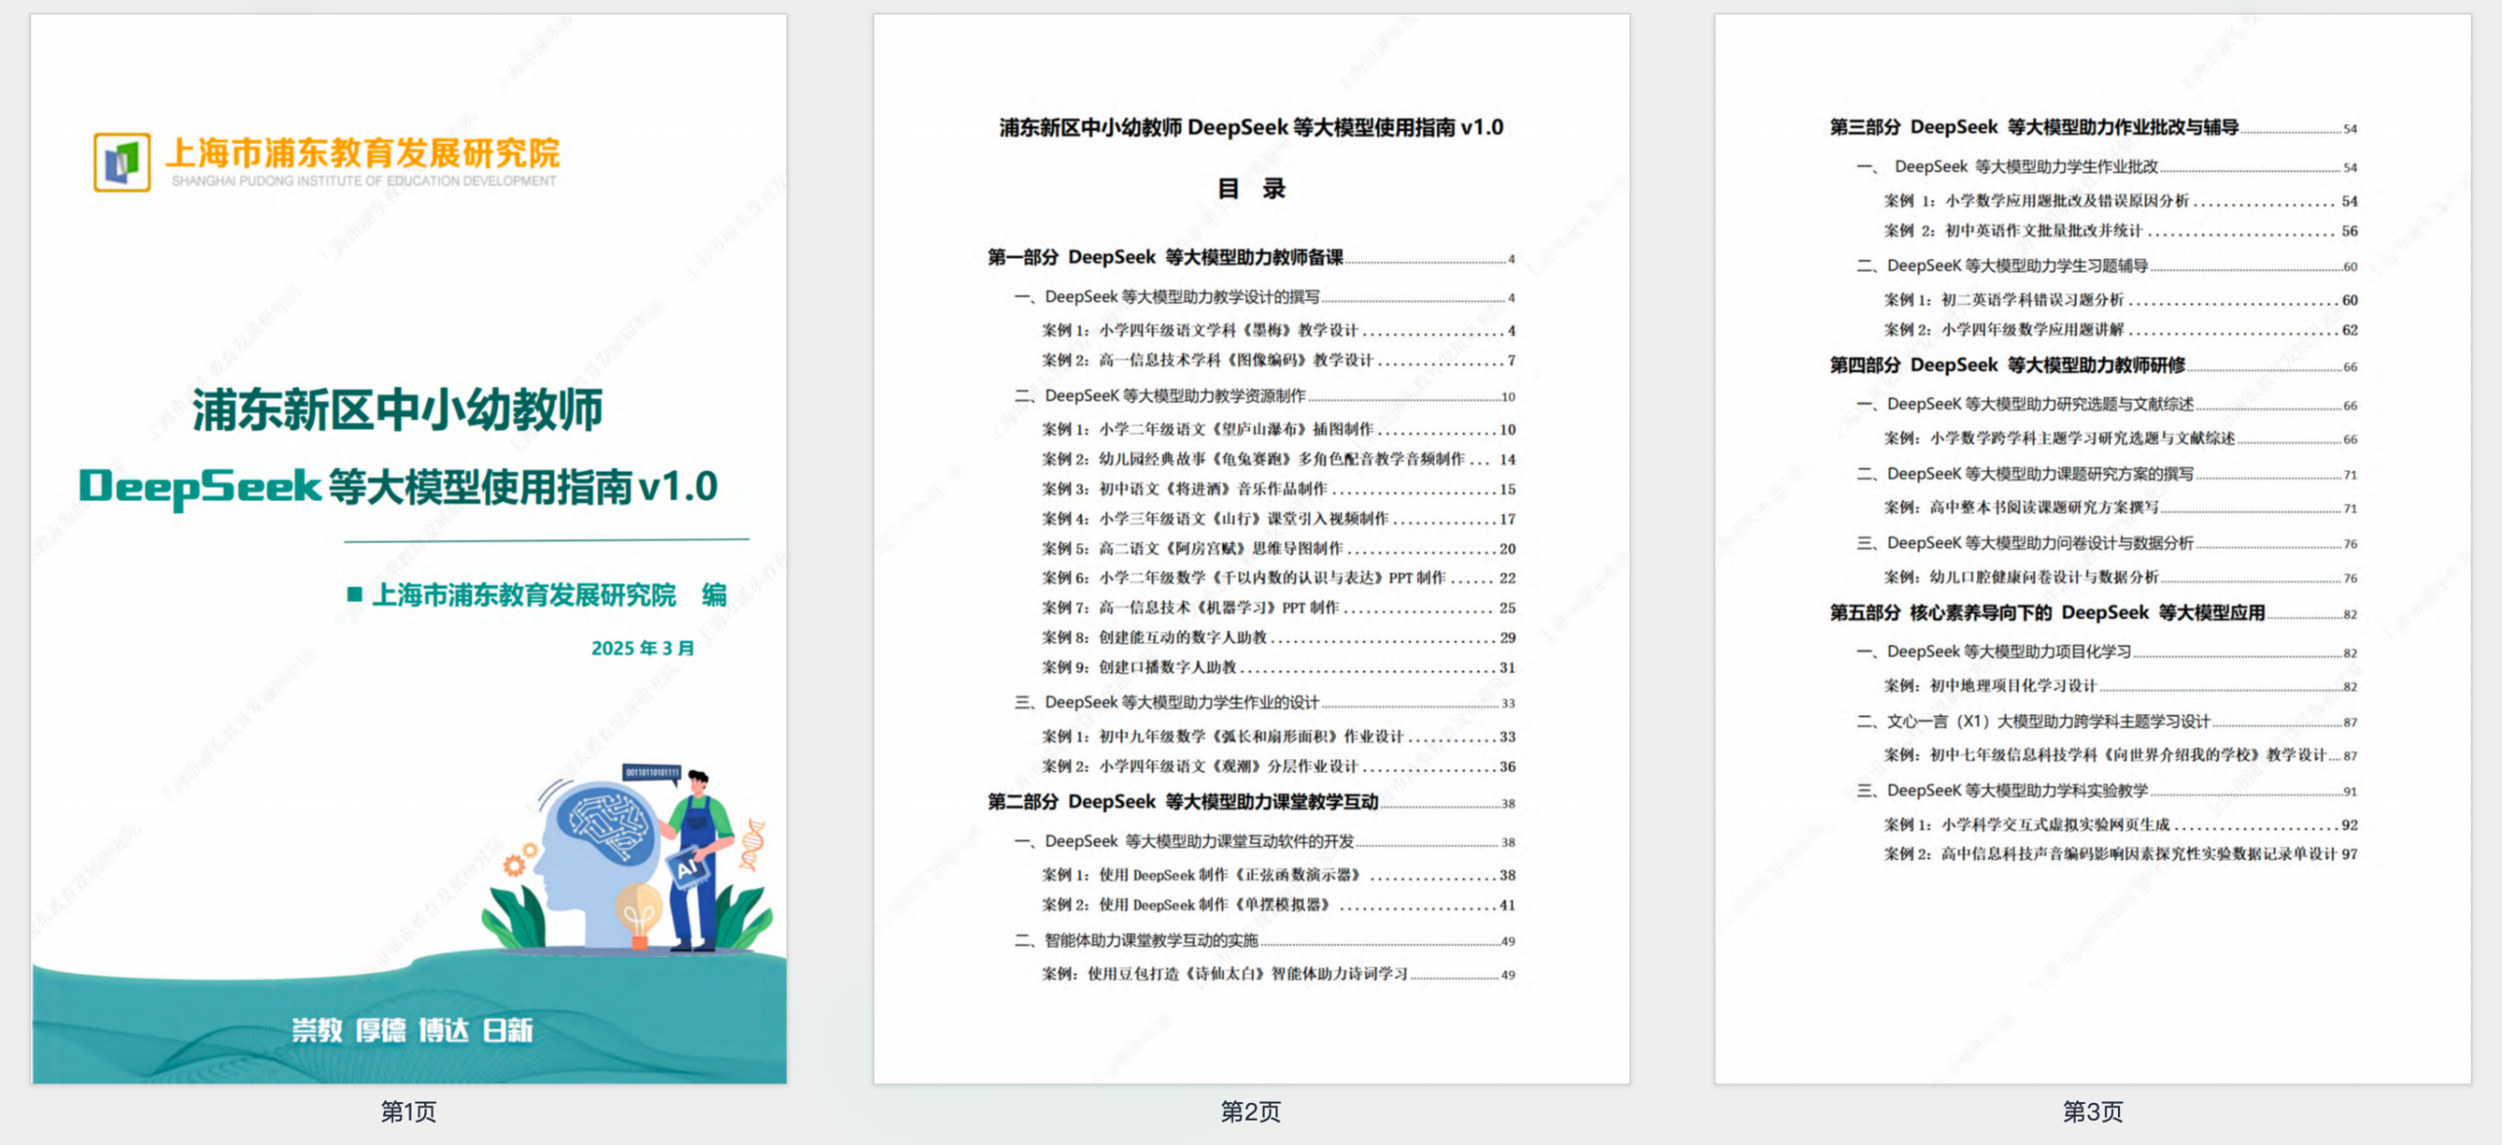Image resolution: width=2502 pixels, height=1145 pixels.
Task: Open the 《山行》课堂引入视频制作 entry
Action: (x=1278, y=519)
